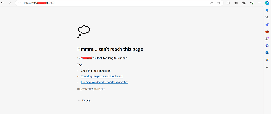Open the notifications bell in sidebar
The height and width of the screenshot is (114, 271).
pos(267,10)
